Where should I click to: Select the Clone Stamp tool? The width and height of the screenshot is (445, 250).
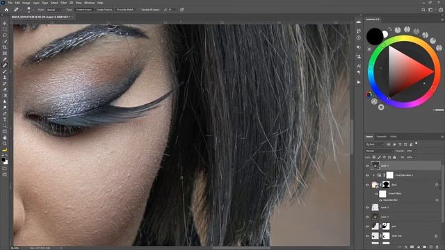coord(5,77)
